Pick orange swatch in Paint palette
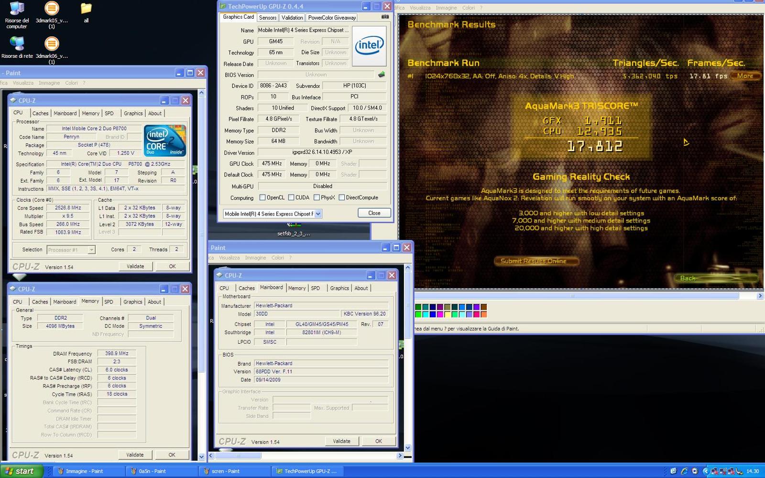Image resolution: width=765 pixels, height=478 pixels. [483, 314]
